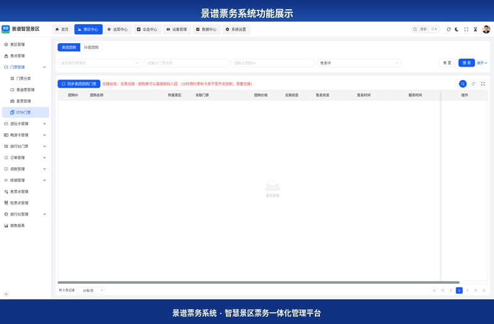The width and height of the screenshot is (494, 324).
Task: Click the 售卖时间 column header
Action: 364,95
